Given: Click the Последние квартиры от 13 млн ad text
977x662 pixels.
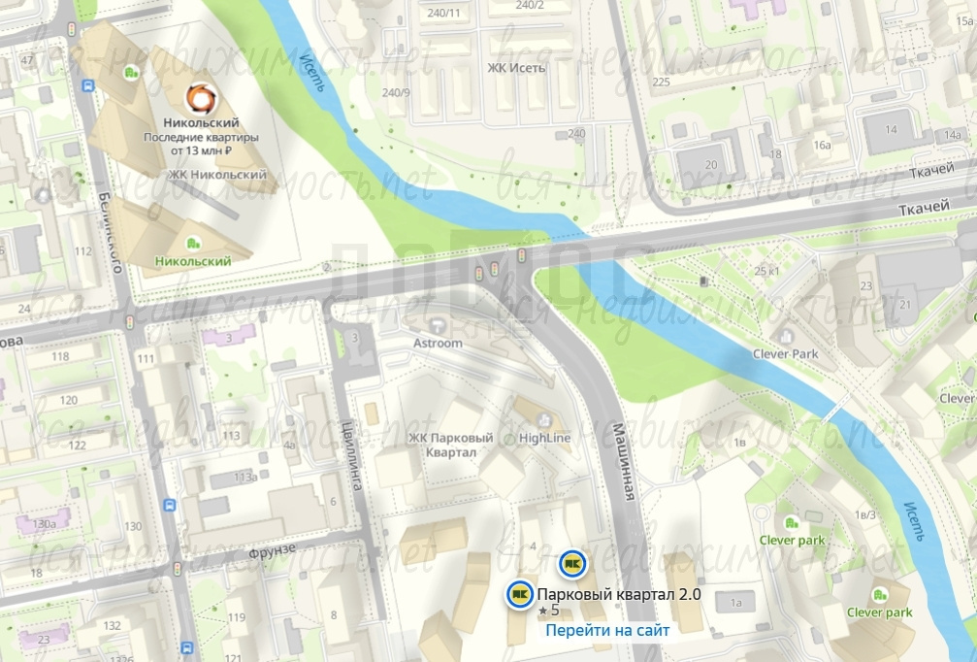Looking at the screenshot, I should 201,144.
